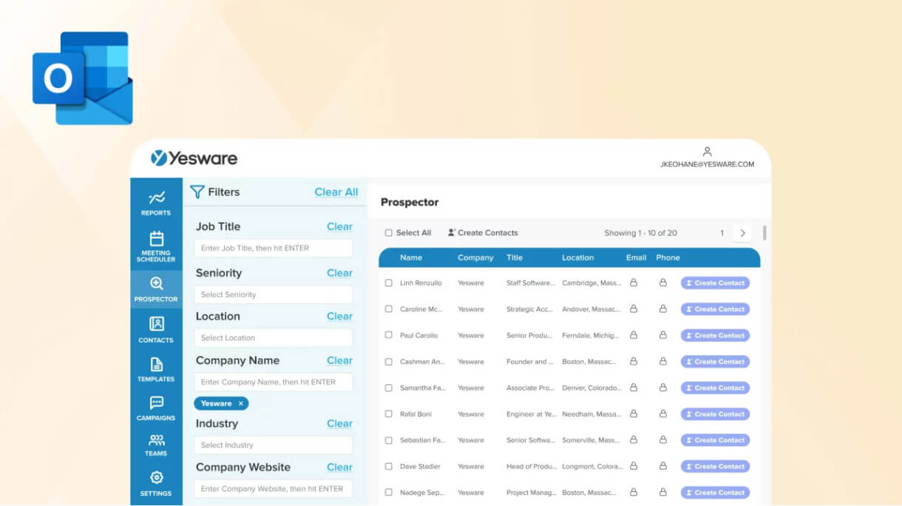Select the Templates sidebar icon

point(155,369)
